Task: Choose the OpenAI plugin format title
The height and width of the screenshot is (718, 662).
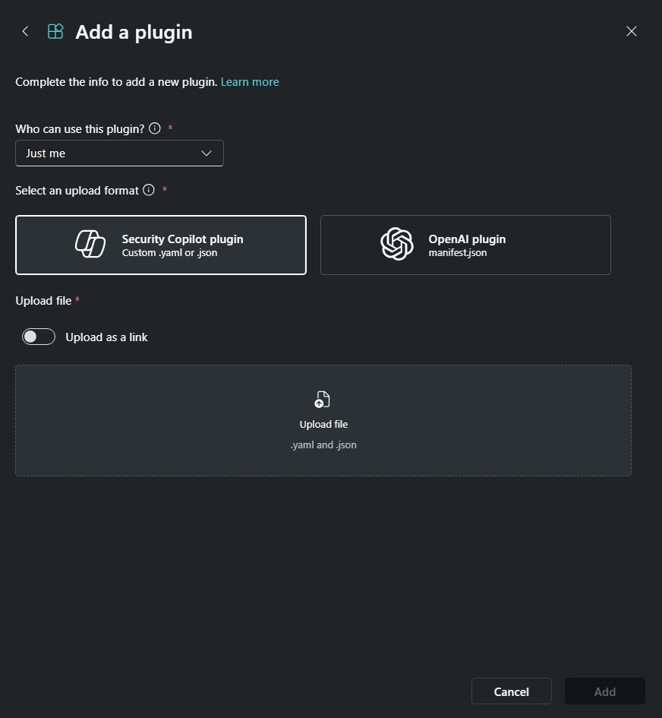Action: click(467, 239)
